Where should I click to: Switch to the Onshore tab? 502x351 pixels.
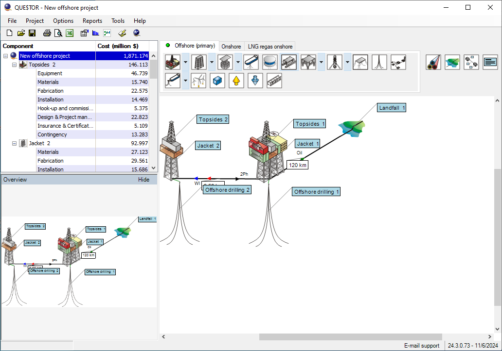coord(231,46)
